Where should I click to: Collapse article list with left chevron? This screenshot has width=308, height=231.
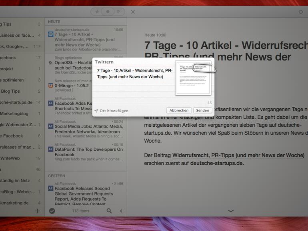(x=121, y=211)
